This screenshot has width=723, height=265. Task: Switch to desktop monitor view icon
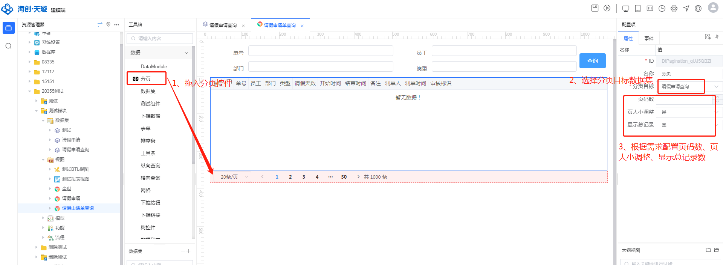[x=625, y=9]
